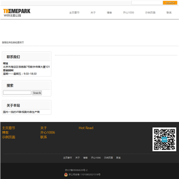179x179 pixels.
Task: Click white 主页章节 in bottom footer menu
Action: [68, 158]
